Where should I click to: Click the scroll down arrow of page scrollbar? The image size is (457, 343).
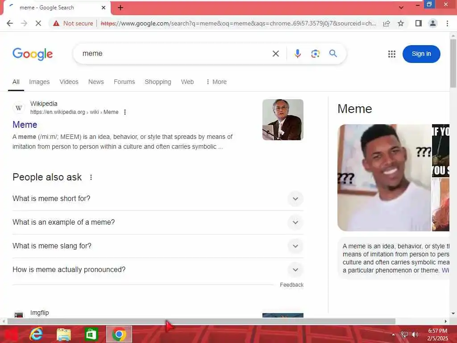pyautogui.click(x=453, y=314)
